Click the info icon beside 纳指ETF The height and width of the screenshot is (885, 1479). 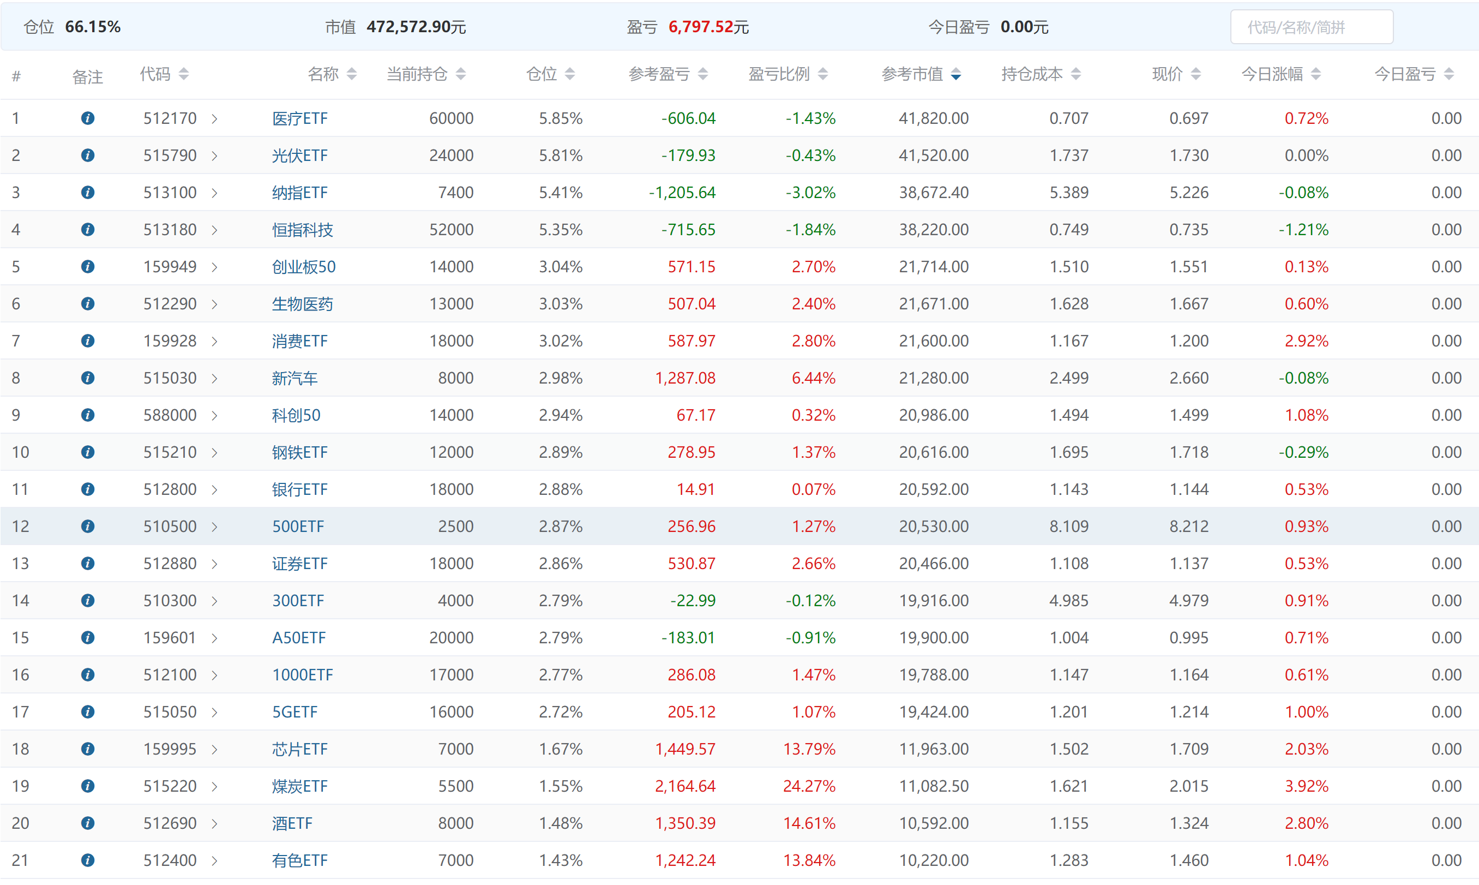[88, 192]
